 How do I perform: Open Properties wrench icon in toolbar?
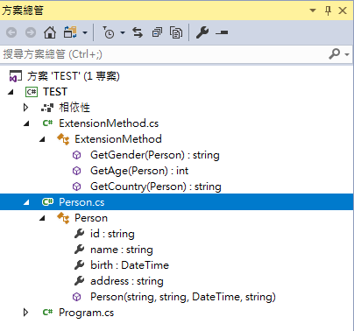pos(202,32)
